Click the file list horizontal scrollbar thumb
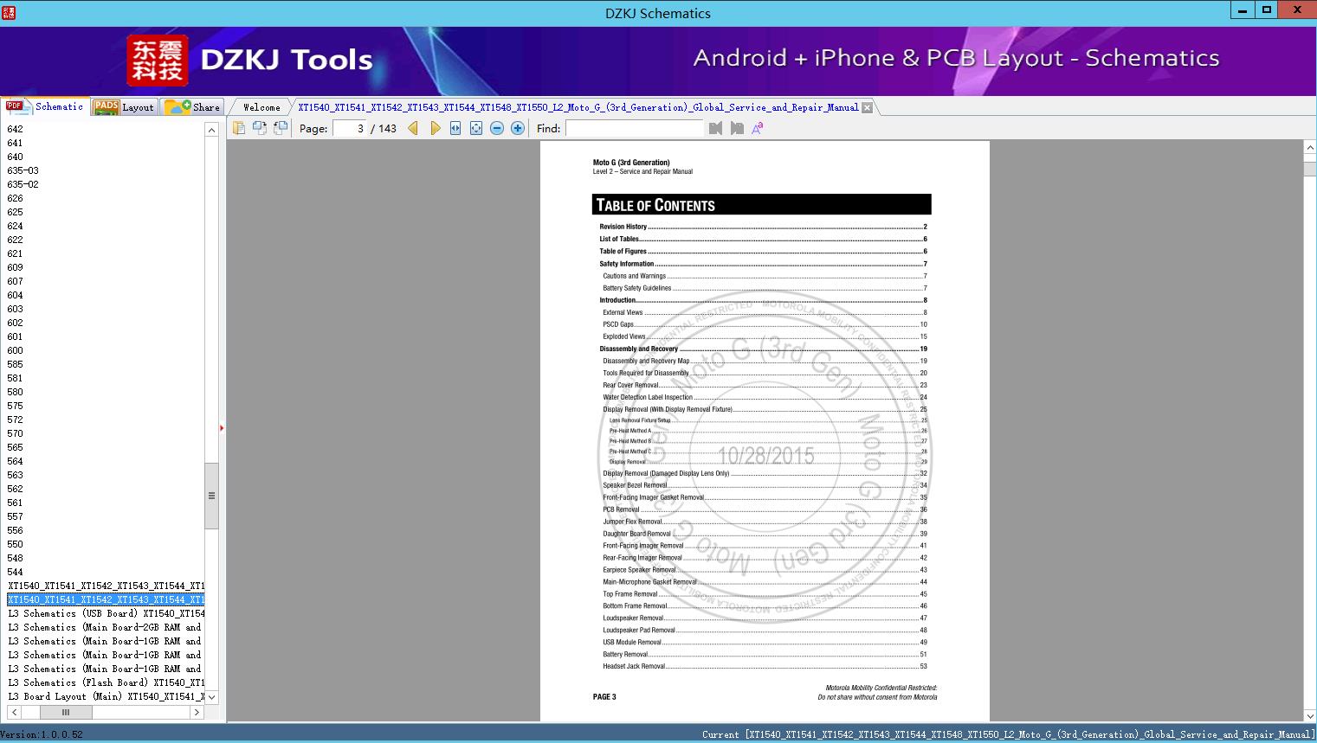The width and height of the screenshot is (1317, 743). pyautogui.click(x=65, y=712)
